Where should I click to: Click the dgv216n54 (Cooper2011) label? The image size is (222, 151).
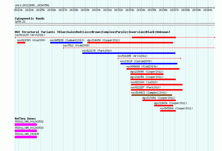point(147,77)
